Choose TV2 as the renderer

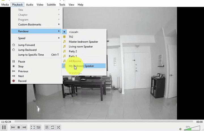click(x=71, y=37)
